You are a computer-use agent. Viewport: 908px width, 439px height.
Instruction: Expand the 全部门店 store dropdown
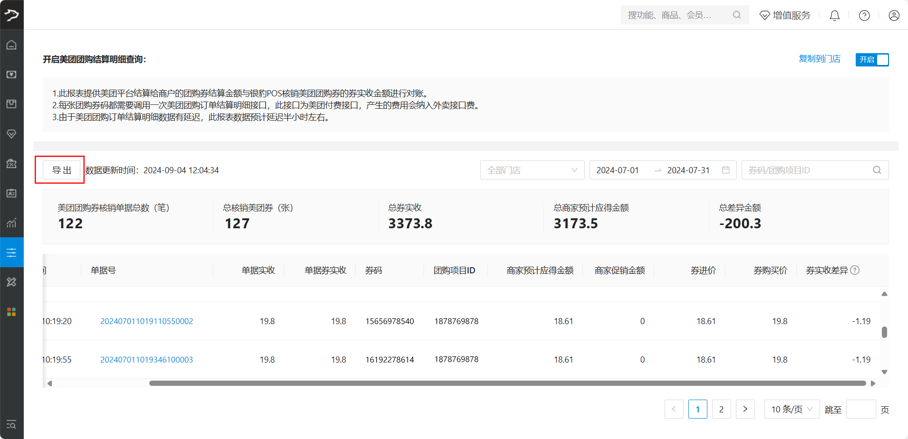tap(532, 170)
